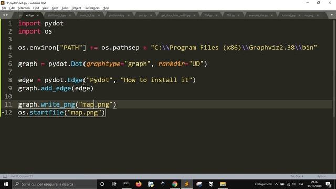The image size is (336, 189).
Task: Open the volume control in the tray
Action: pyautogui.click(x=294, y=184)
